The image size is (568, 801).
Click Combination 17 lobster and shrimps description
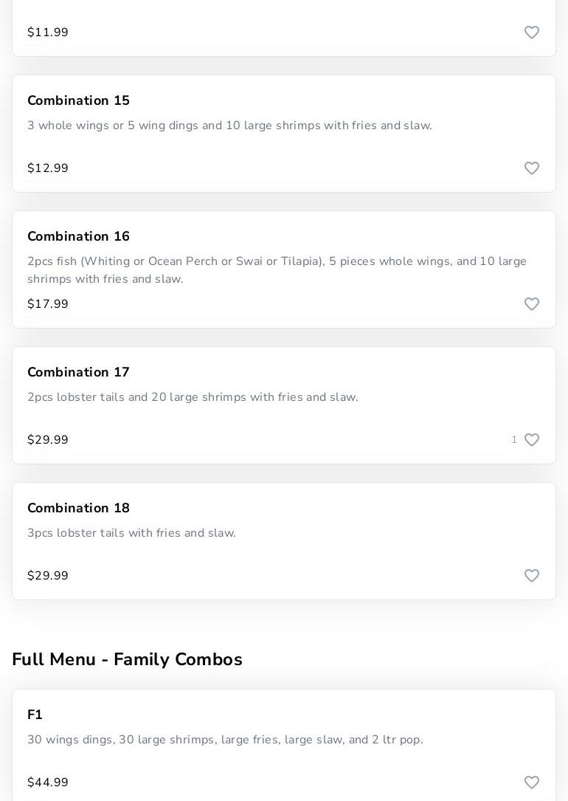click(x=193, y=397)
